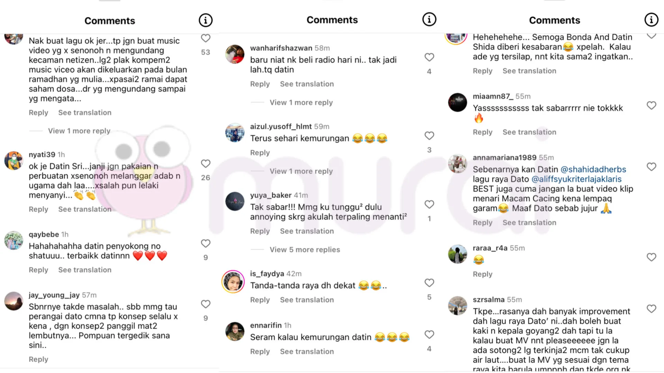Reply to jay_young_jay's comment
664x373 pixels.
tap(38, 360)
